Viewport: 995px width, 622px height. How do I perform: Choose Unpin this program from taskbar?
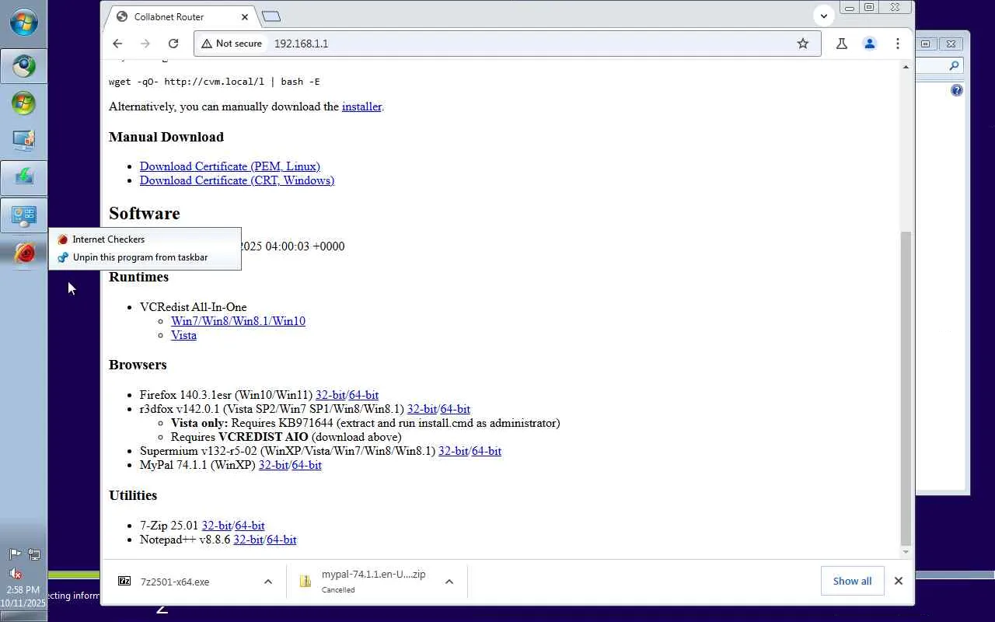click(145, 257)
